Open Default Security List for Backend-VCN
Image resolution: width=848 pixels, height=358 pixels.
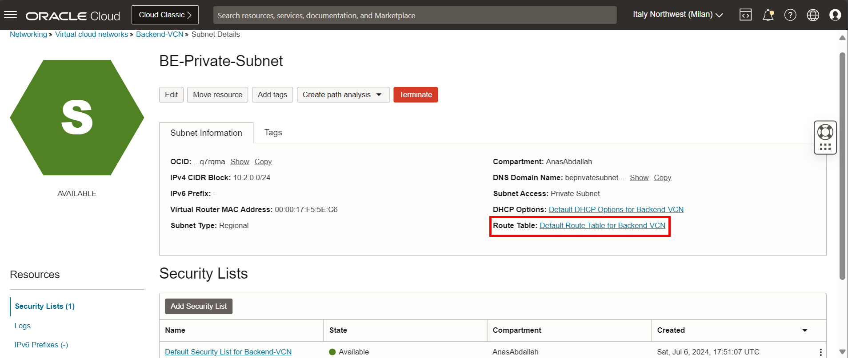pos(228,352)
